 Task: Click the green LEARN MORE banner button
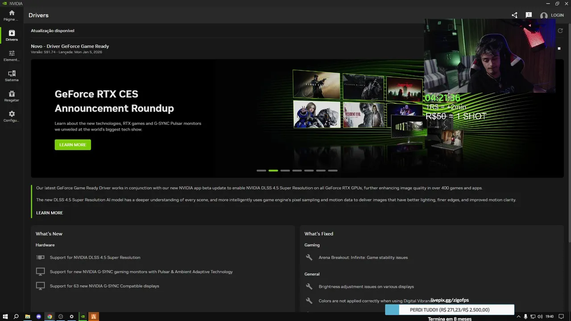click(x=73, y=144)
